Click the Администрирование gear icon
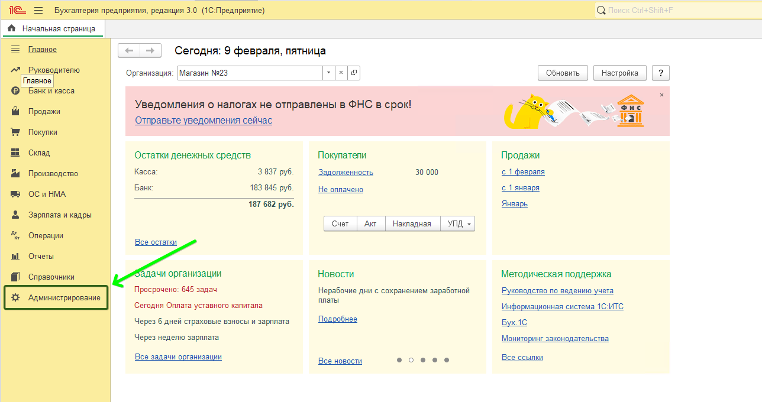This screenshot has height=402, width=762. (x=16, y=297)
